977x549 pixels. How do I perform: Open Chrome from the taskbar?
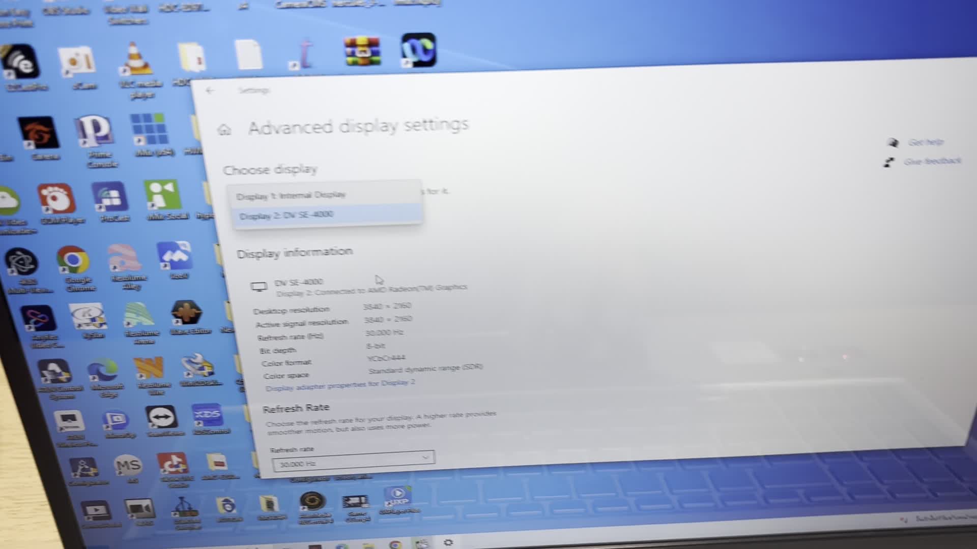point(395,545)
